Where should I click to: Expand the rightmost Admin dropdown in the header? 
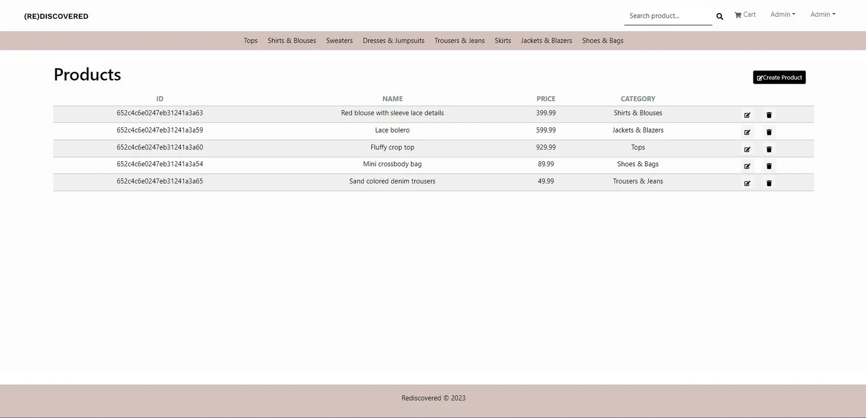(x=823, y=15)
